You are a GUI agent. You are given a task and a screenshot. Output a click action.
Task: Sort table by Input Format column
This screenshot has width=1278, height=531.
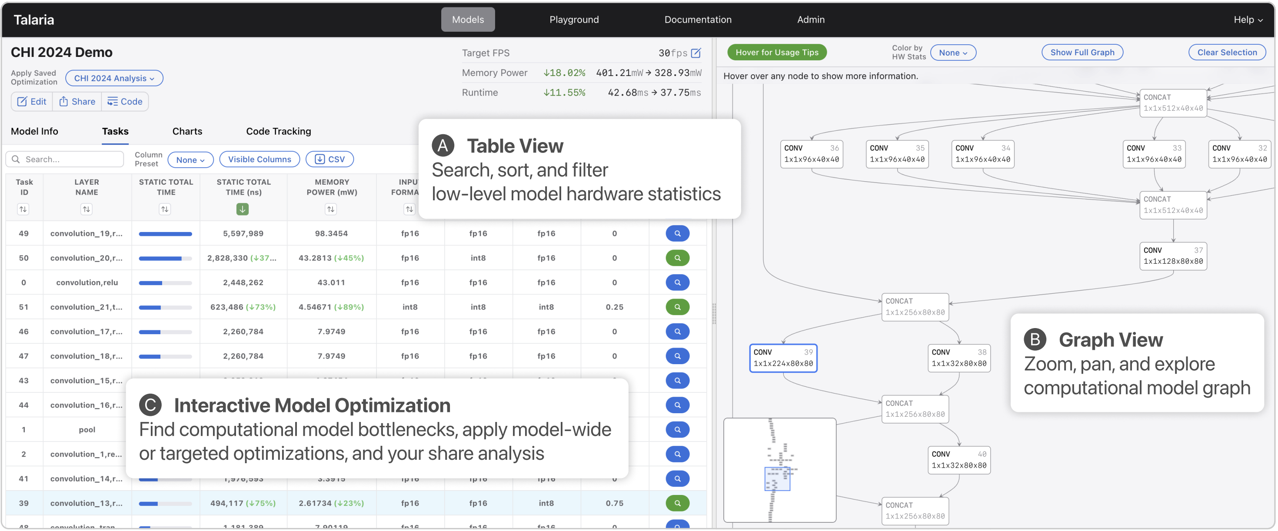coord(409,209)
